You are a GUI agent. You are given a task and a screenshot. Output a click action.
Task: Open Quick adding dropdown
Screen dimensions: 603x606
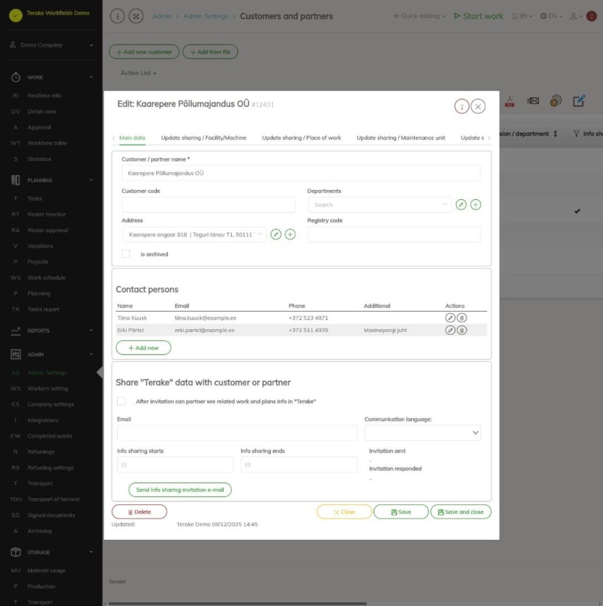pyautogui.click(x=419, y=16)
